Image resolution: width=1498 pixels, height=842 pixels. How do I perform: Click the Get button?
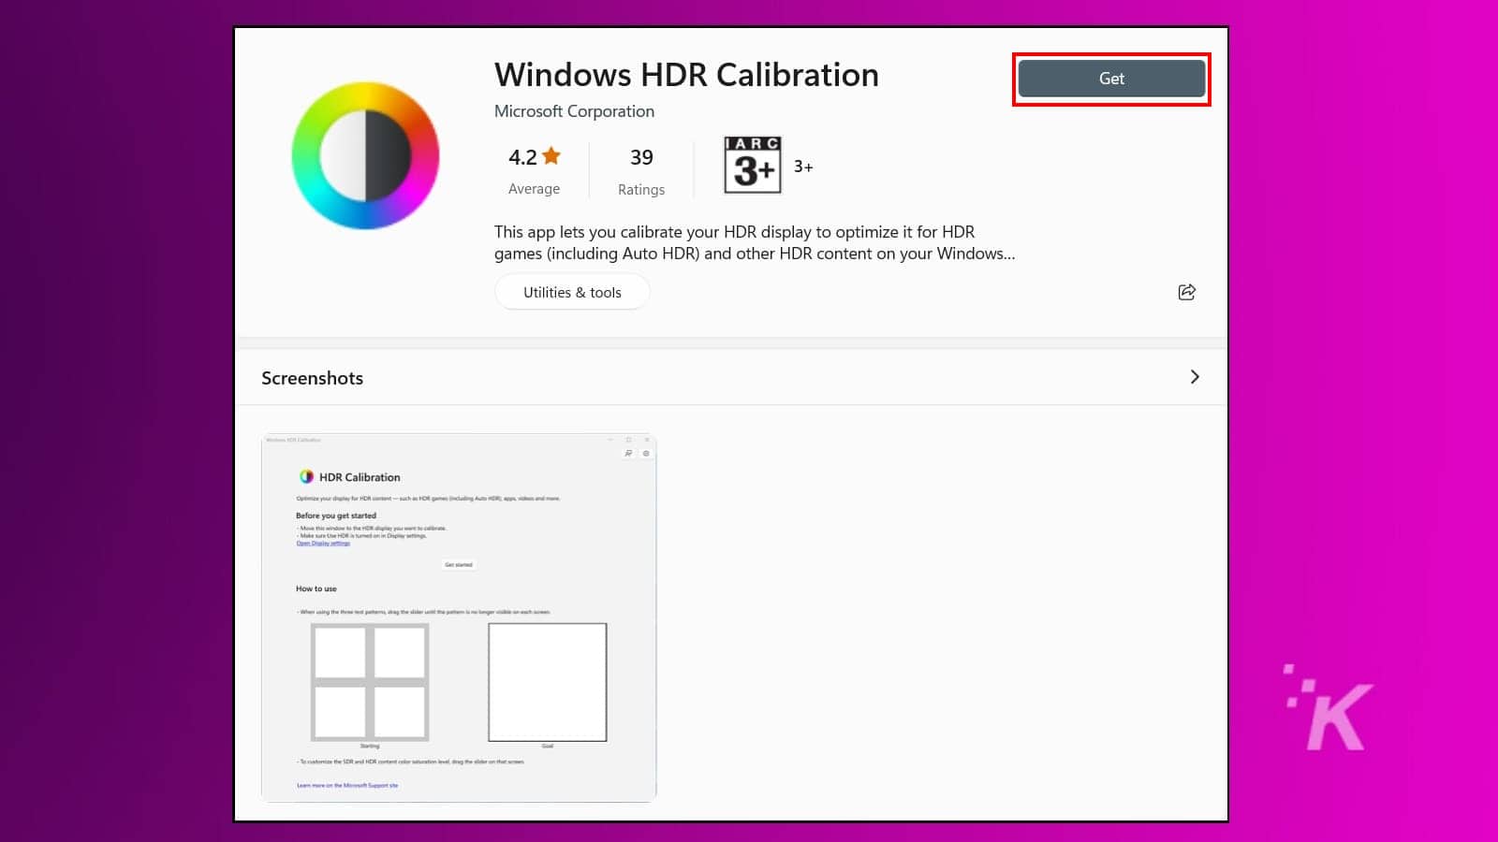point(1110,78)
